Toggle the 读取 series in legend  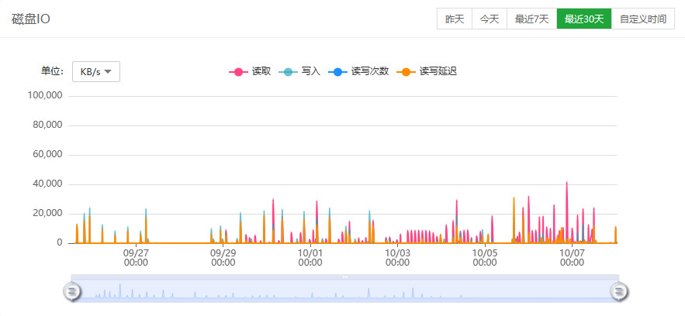click(x=251, y=71)
